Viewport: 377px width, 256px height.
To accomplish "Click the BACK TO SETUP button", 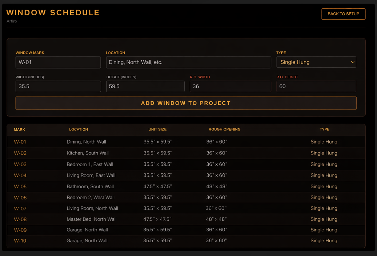I will point(343,14).
